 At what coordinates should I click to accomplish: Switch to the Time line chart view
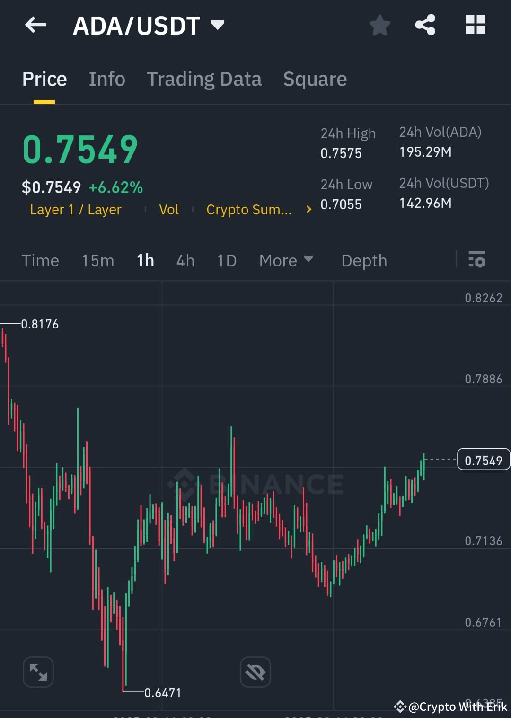coord(40,260)
